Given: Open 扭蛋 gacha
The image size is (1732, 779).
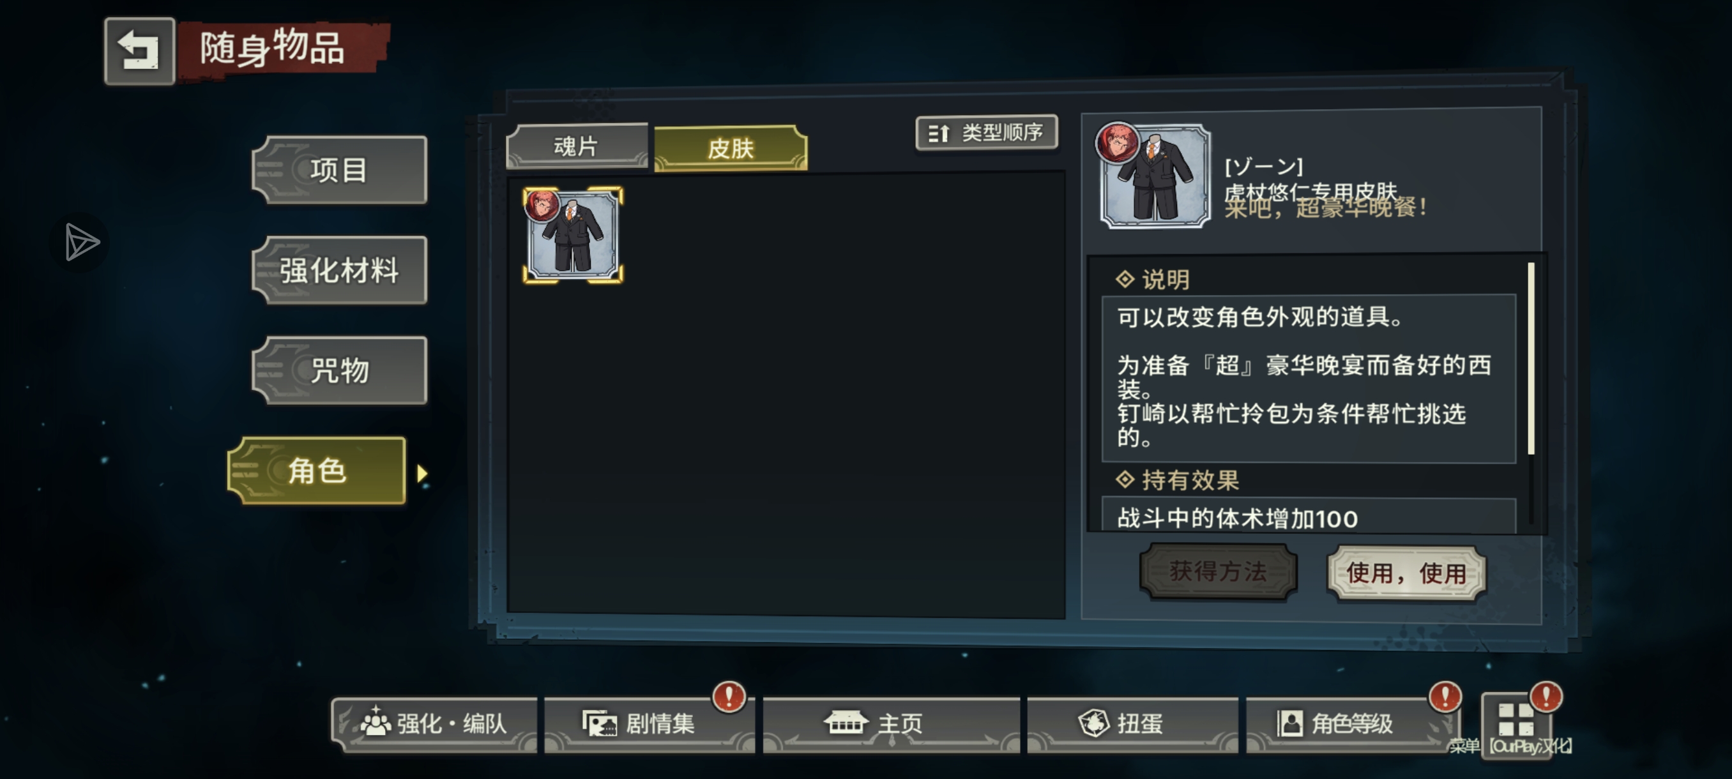Looking at the screenshot, I should click(x=1133, y=724).
